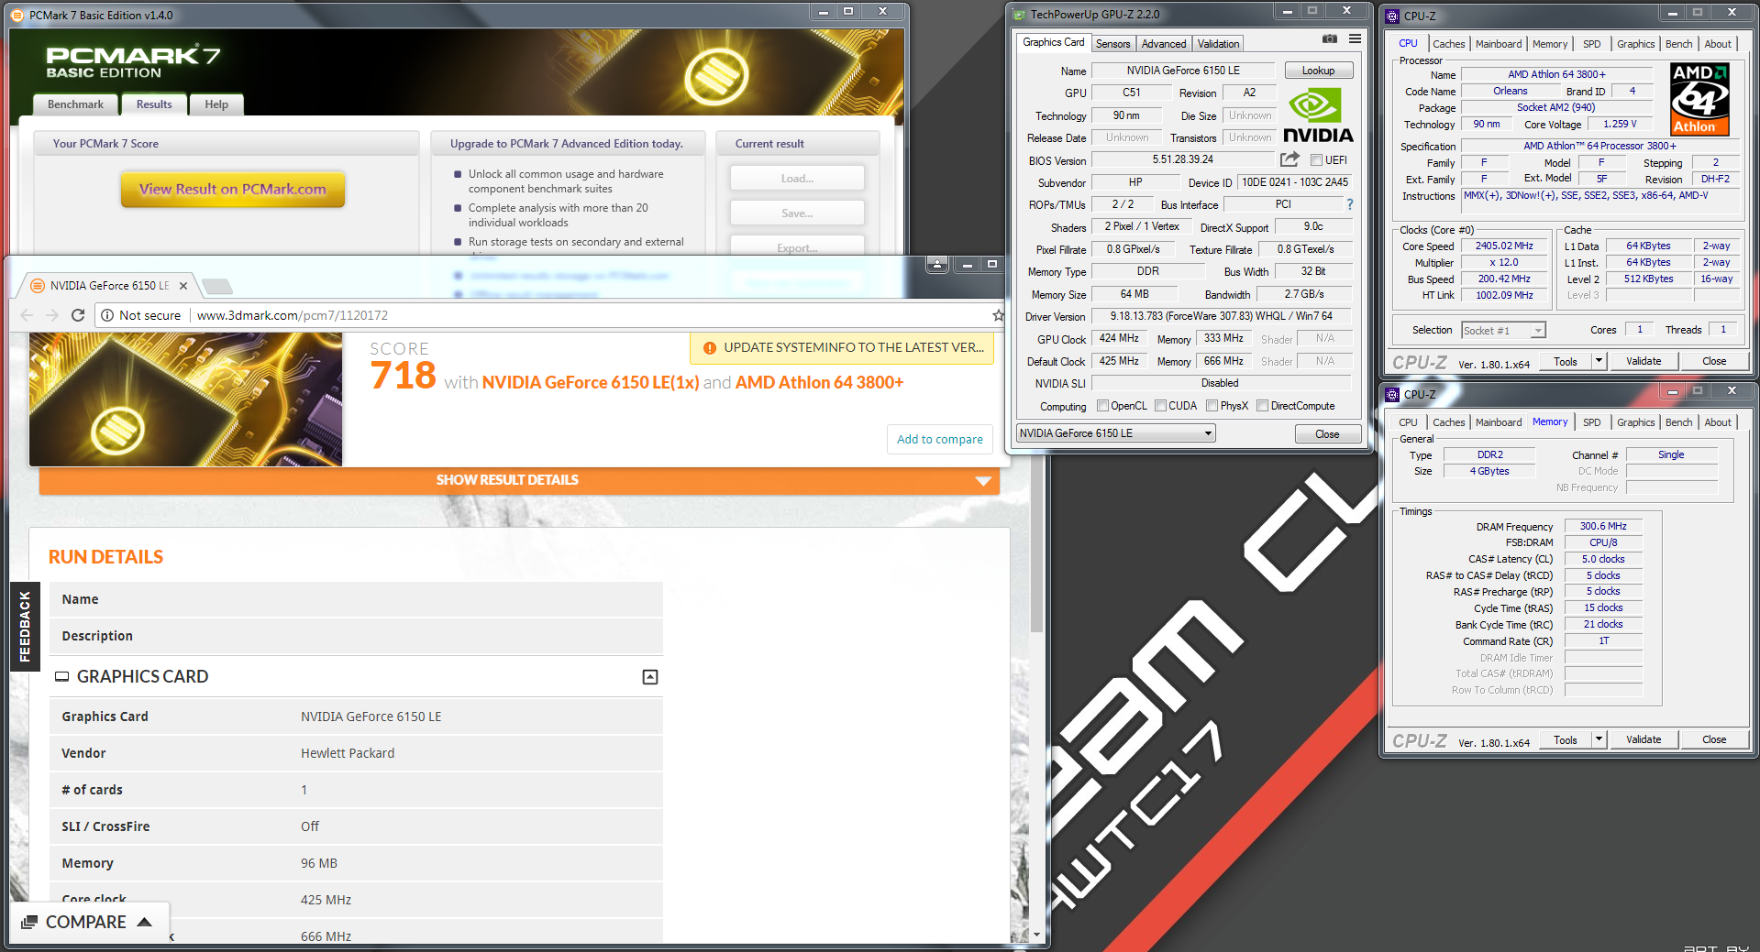The image size is (1760, 952).
Task: Click the monitor icon beside GRAPHICS CARD heading
Action: [x=62, y=677]
